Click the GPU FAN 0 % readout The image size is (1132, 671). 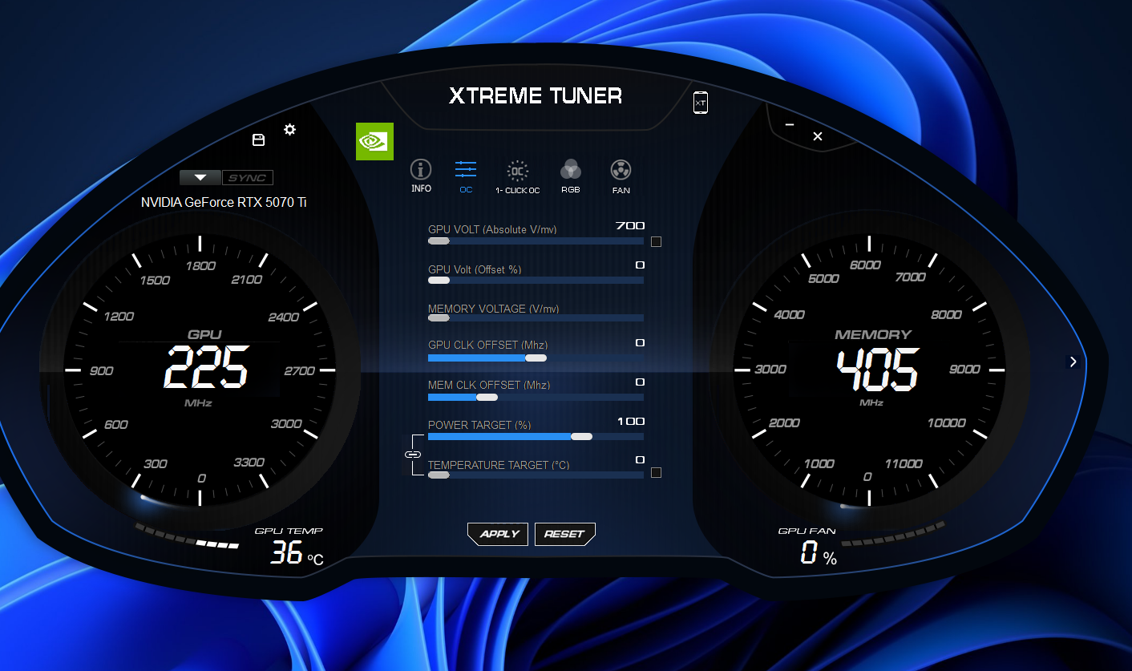point(819,552)
